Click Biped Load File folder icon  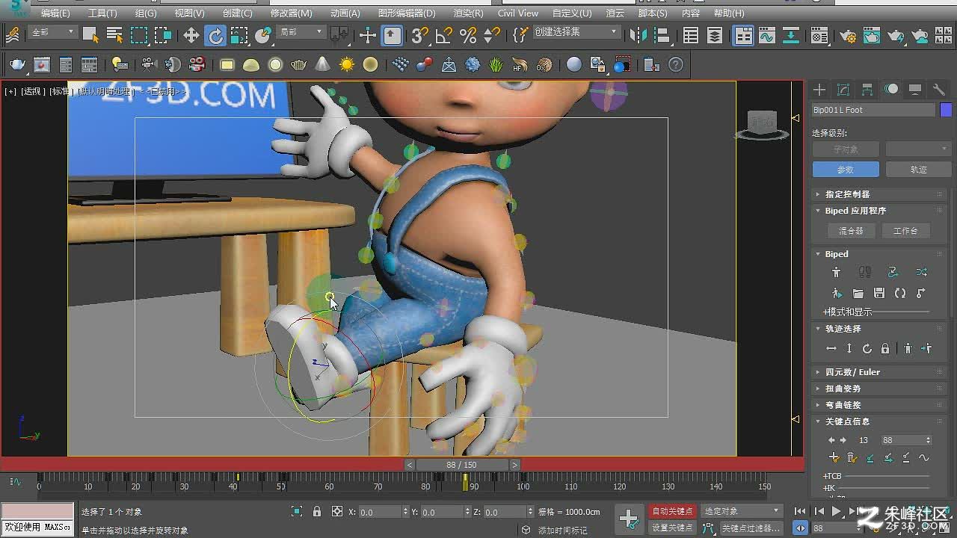pos(858,294)
